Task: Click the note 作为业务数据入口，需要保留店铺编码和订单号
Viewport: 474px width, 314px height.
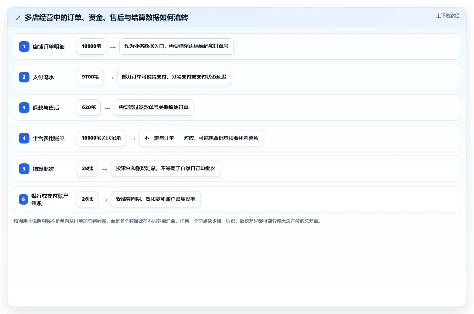Action: click(176, 47)
